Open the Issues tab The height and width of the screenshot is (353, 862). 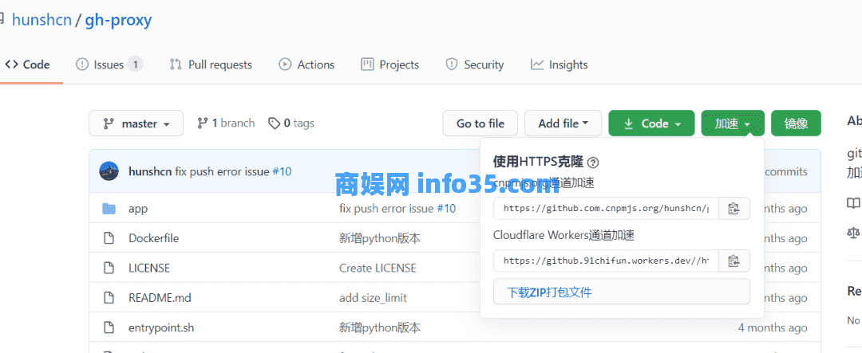click(x=109, y=65)
